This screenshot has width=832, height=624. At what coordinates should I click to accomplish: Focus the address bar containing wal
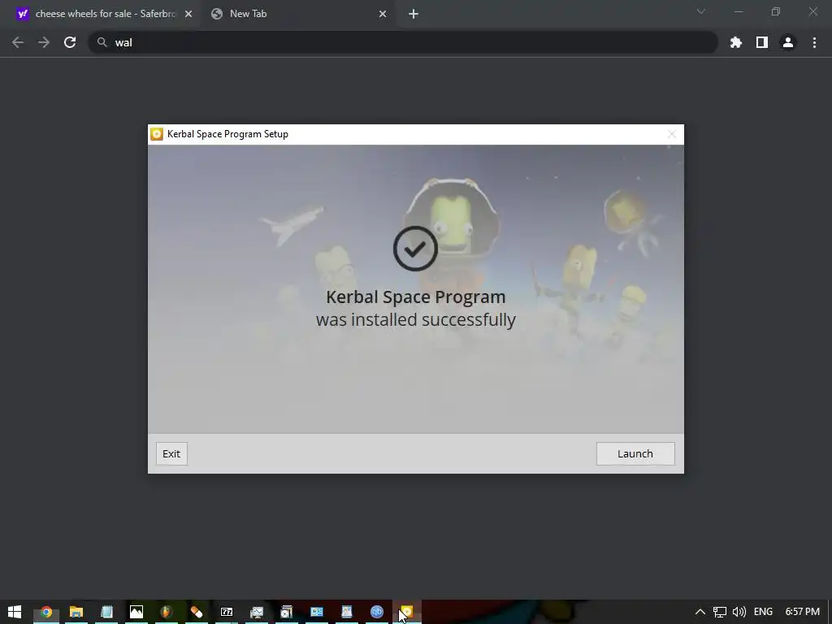(x=403, y=42)
